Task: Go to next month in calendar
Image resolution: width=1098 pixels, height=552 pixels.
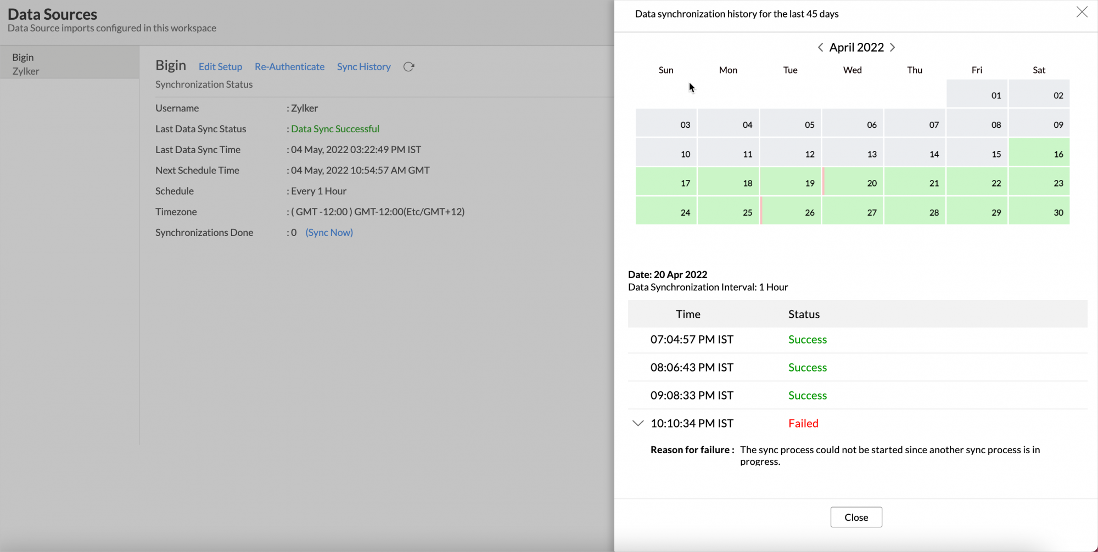Action: pyautogui.click(x=893, y=47)
